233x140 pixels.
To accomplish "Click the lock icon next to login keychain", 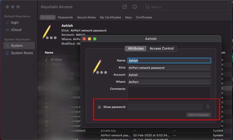I will (x=7, y=23).
